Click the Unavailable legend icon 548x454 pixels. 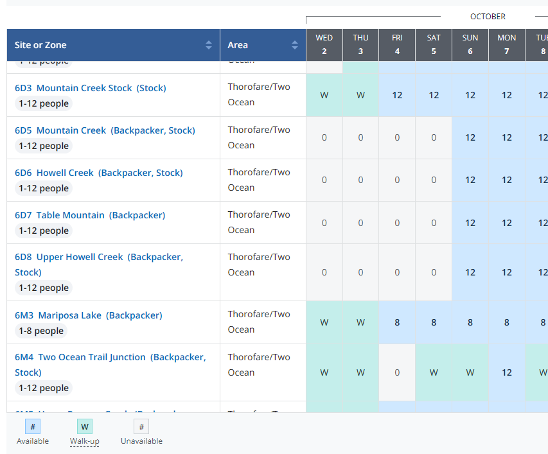pyautogui.click(x=141, y=426)
